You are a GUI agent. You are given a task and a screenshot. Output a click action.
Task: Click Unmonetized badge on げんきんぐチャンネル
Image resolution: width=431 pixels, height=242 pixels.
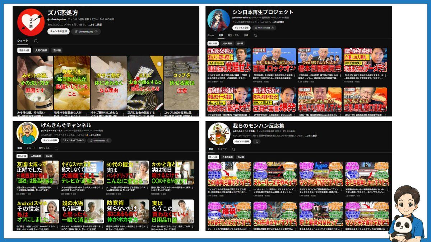[99, 141]
